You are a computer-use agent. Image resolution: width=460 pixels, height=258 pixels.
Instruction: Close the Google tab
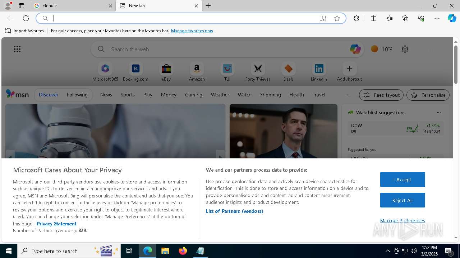point(110,6)
